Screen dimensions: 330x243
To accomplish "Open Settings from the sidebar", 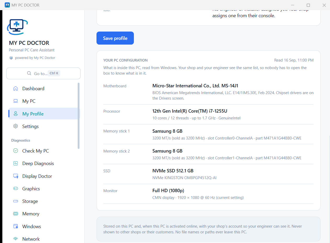I will (43, 126).
